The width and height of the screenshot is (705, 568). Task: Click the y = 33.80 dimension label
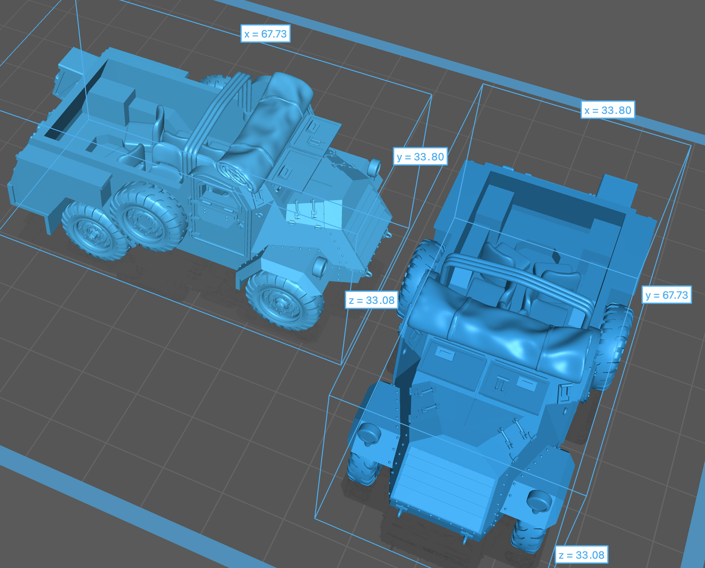click(420, 157)
